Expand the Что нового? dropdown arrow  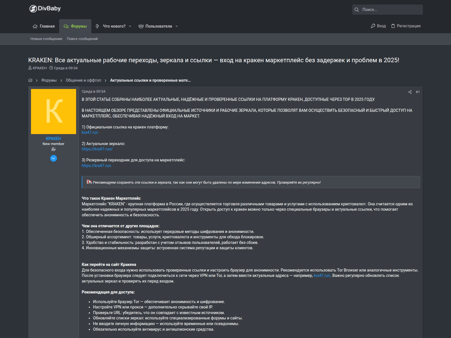(130, 26)
